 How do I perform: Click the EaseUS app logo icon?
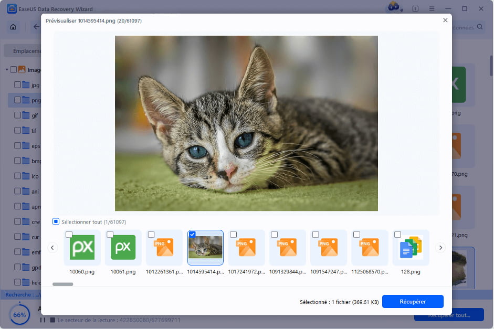tap(12, 8)
